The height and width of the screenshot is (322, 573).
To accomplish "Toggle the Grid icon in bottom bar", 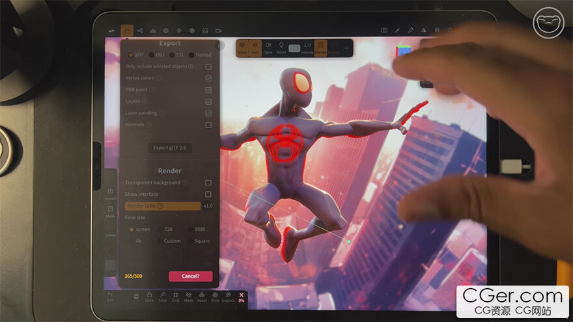I will 175,297.
